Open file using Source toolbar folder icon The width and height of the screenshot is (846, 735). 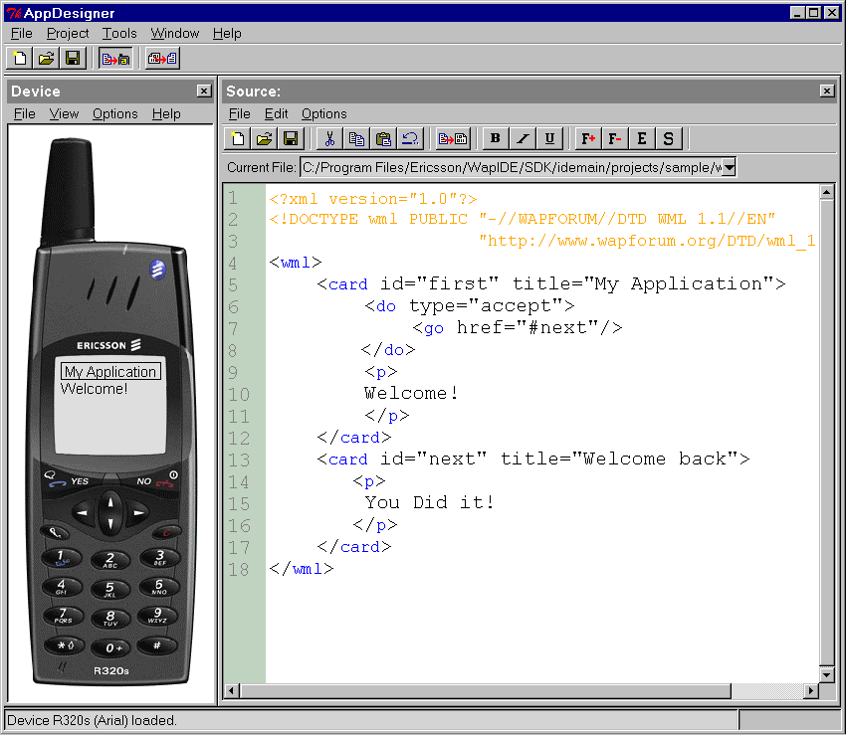tap(264, 139)
